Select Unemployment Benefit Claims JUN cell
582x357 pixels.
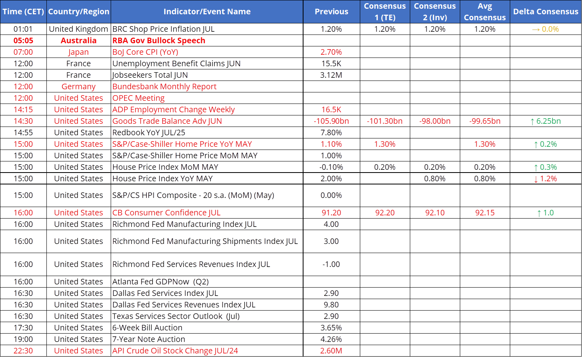click(x=207, y=63)
